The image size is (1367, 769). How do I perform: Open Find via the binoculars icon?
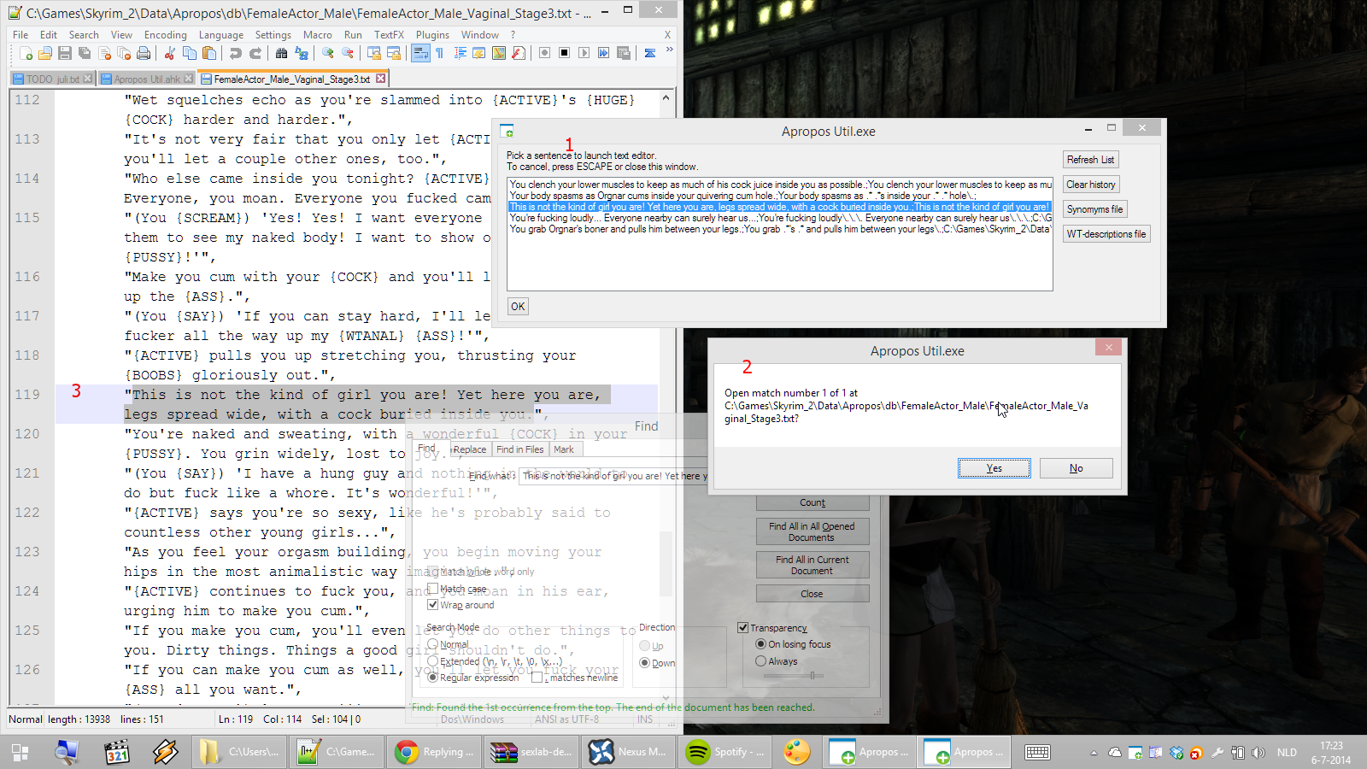[281, 53]
